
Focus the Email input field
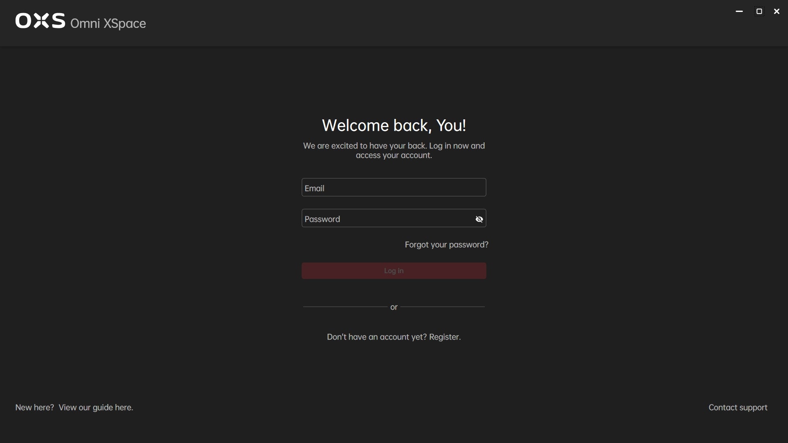393,187
